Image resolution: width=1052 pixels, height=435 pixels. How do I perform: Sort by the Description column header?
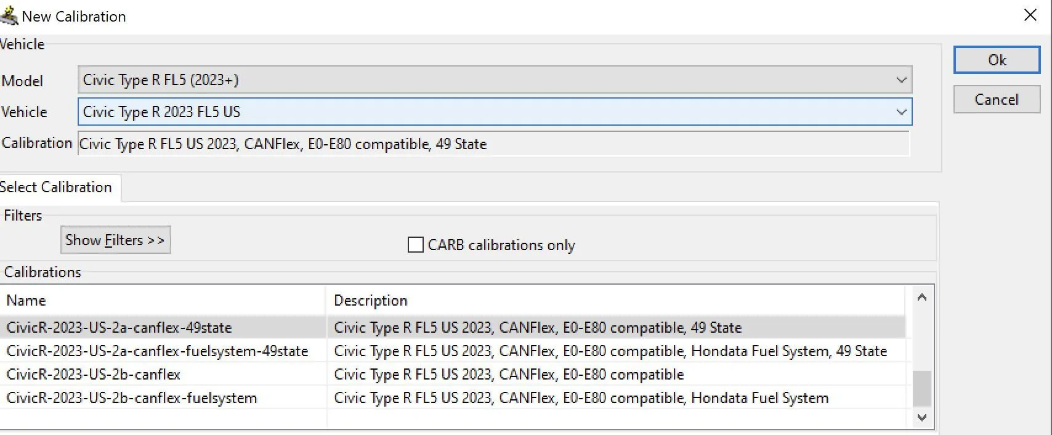616,301
